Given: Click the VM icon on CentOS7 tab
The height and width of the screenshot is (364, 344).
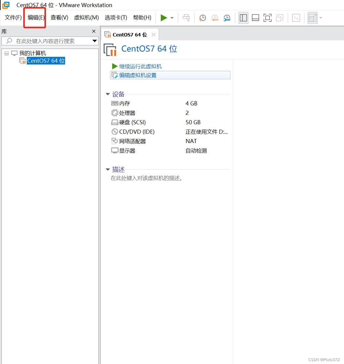Looking at the screenshot, I should [107, 35].
